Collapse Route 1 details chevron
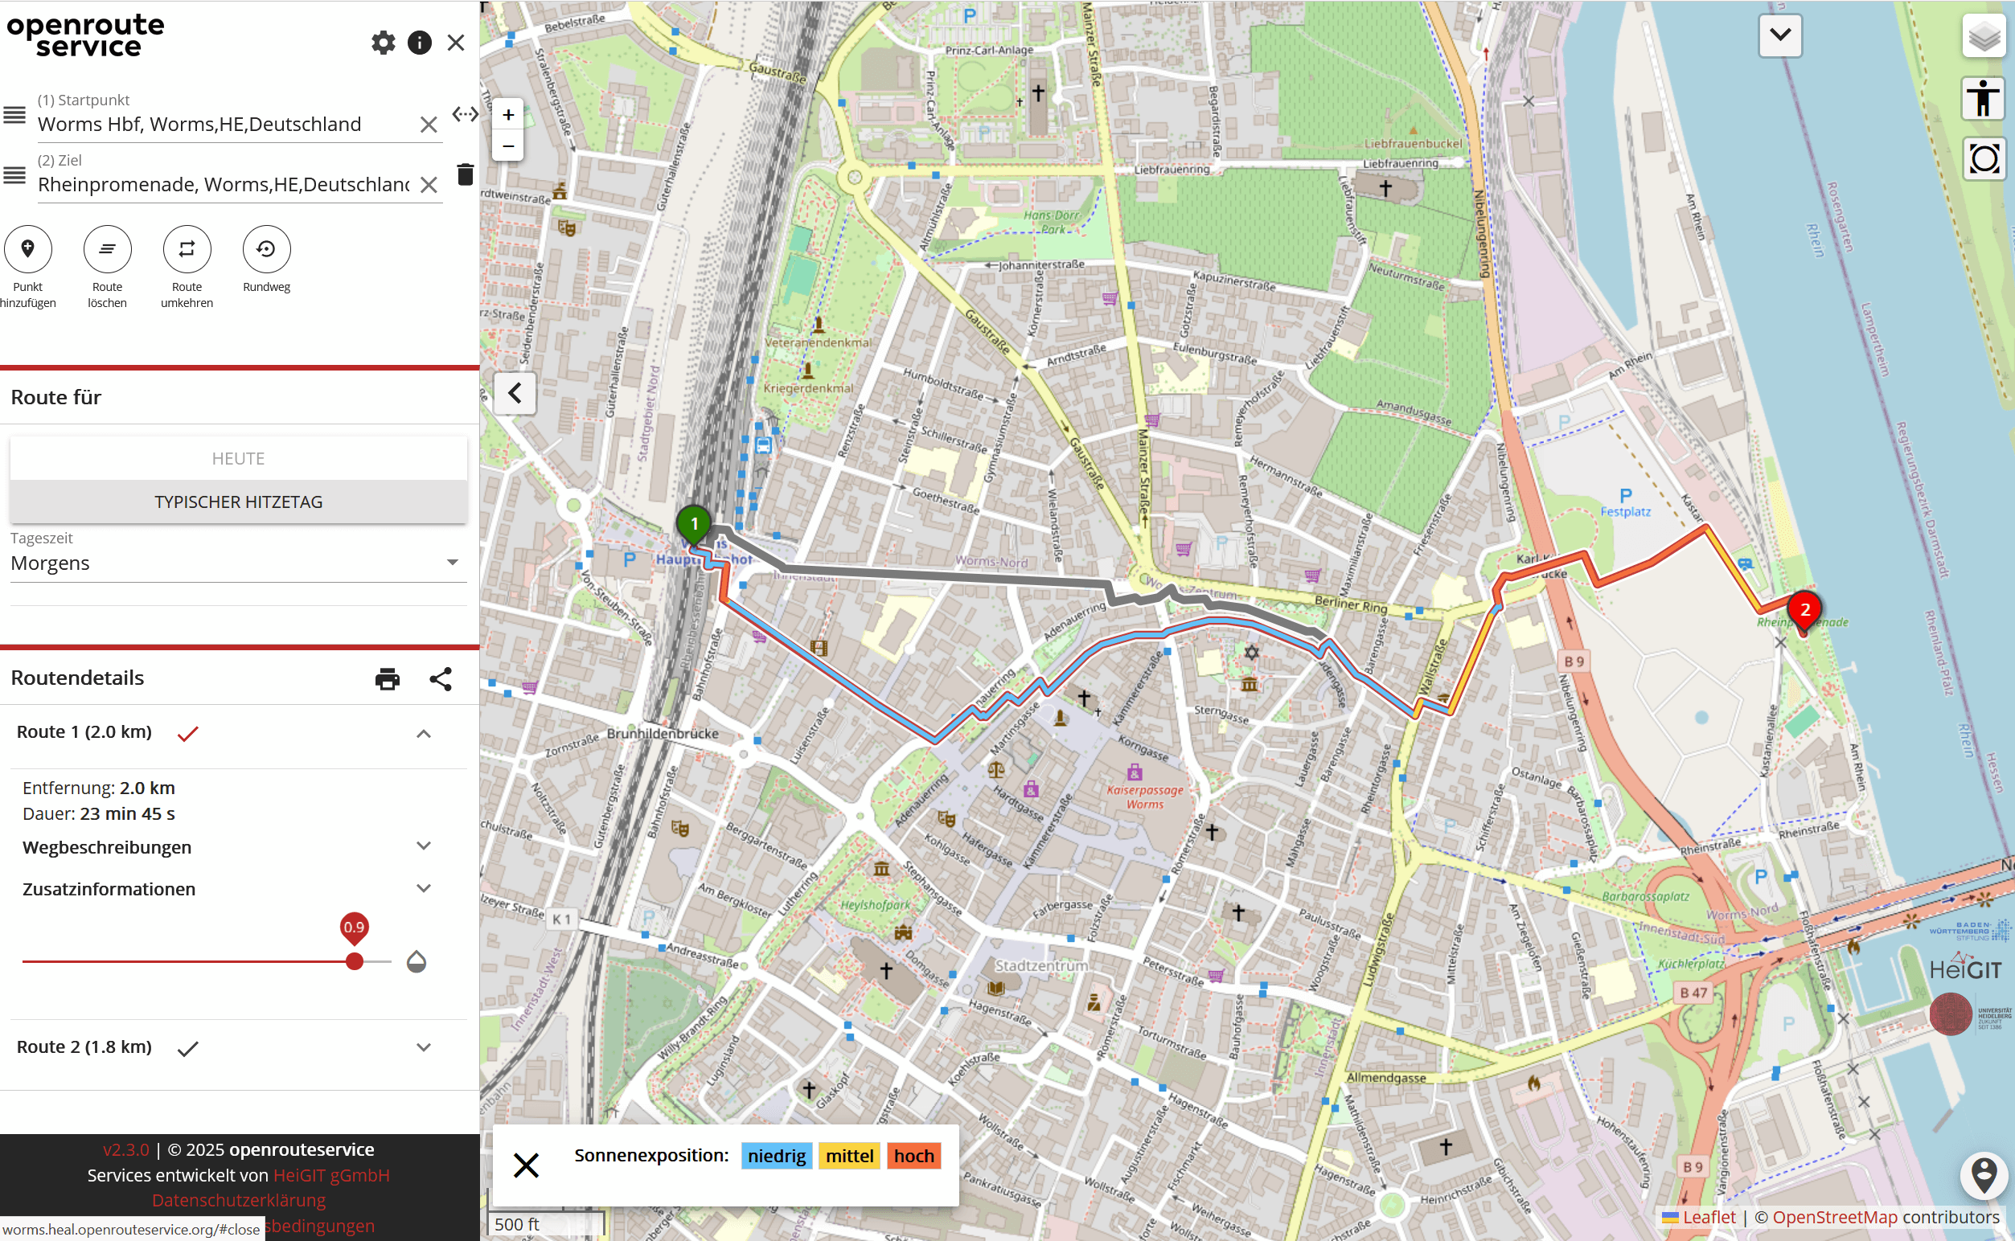Screen dimensions: 2015x1241 (424, 734)
